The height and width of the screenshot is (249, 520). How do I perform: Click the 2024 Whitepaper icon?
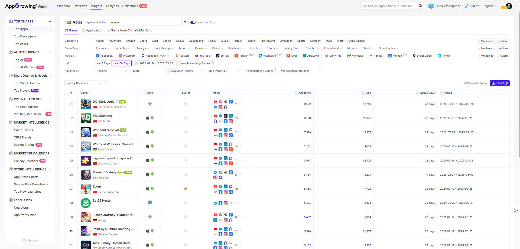(431, 6)
